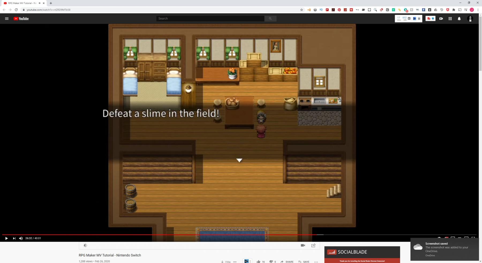Click the search magnifier button
The width and height of the screenshot is (482, 263).
(270, 18)
